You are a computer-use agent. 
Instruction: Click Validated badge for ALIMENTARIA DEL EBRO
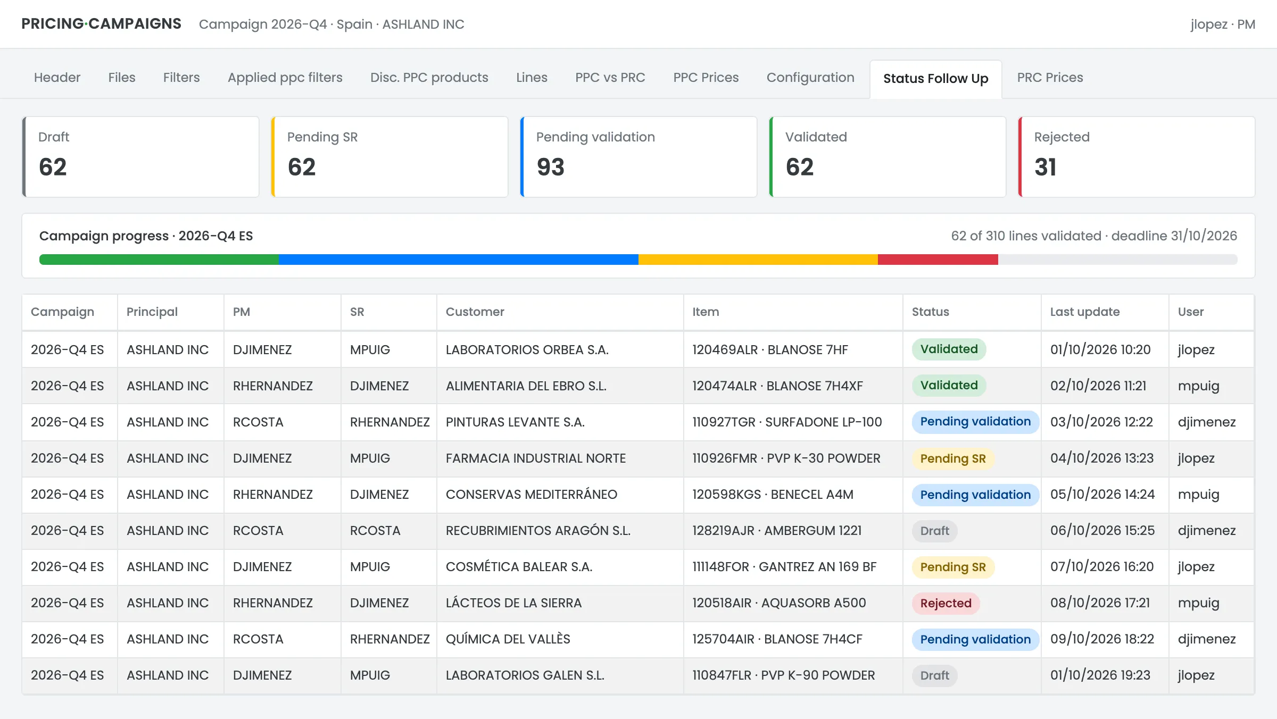pyautogui.click(x=949, y=386)
